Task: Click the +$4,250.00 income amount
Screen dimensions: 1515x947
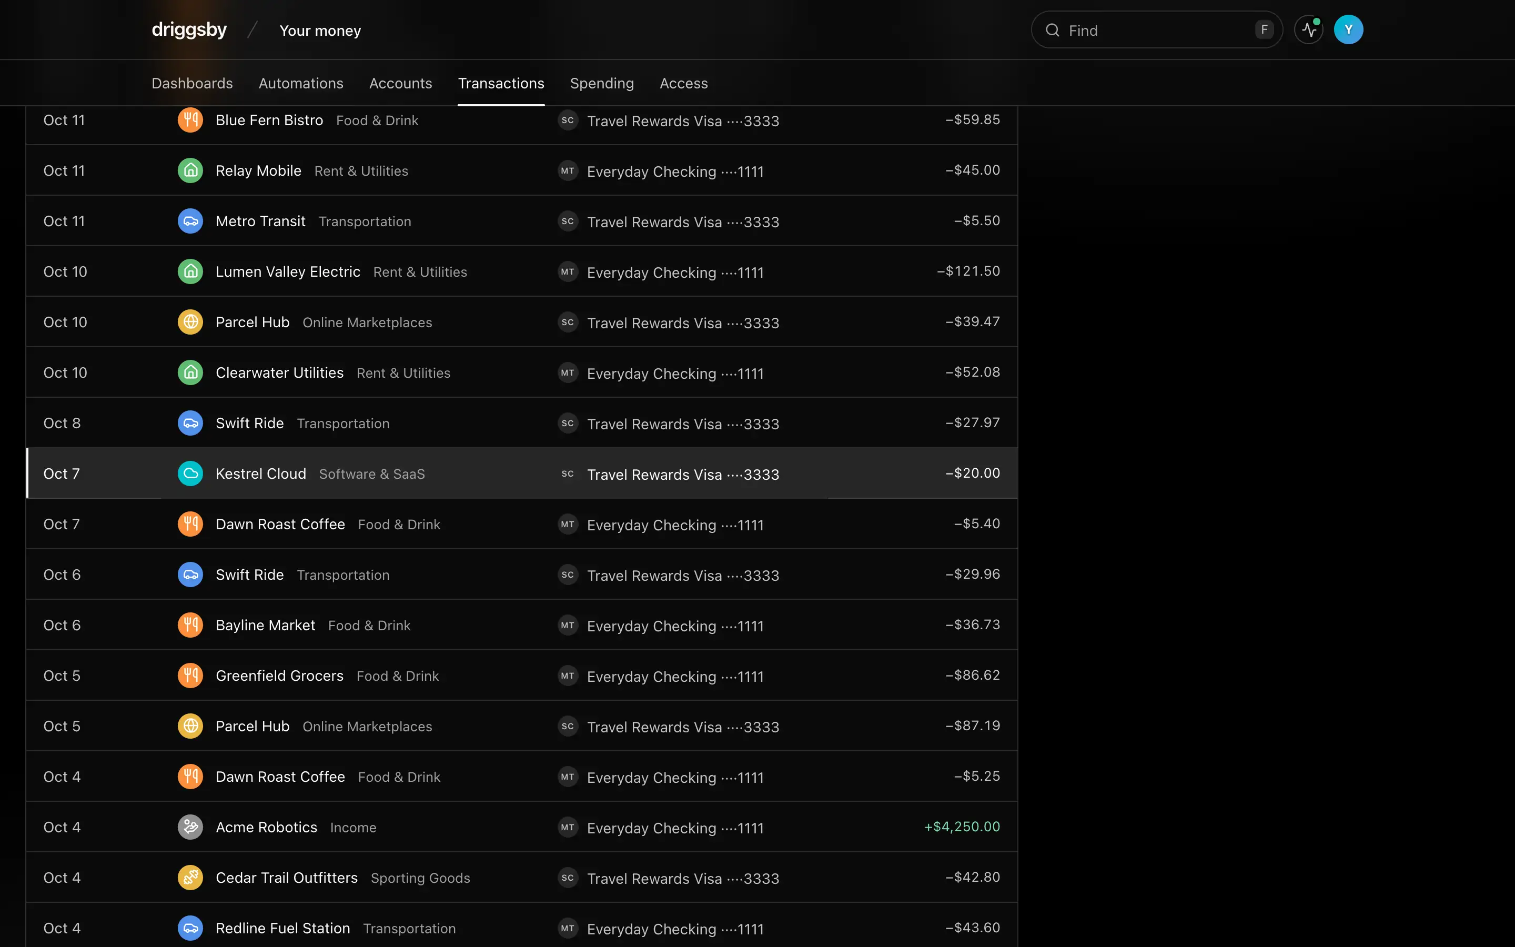Action: [x=962, y=827]
